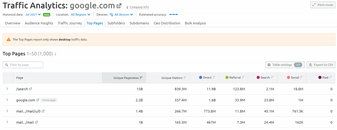The image size is (337, 130).
Task: Click the blue Direct color dot
Action: [201, 78]
